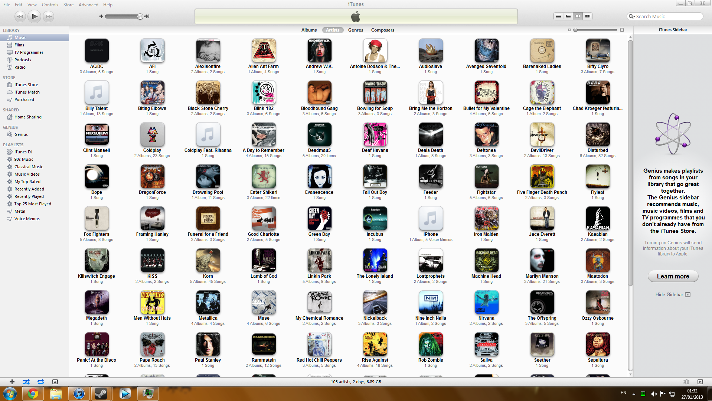Adjust the album artwork size slider

click(595, 30)
